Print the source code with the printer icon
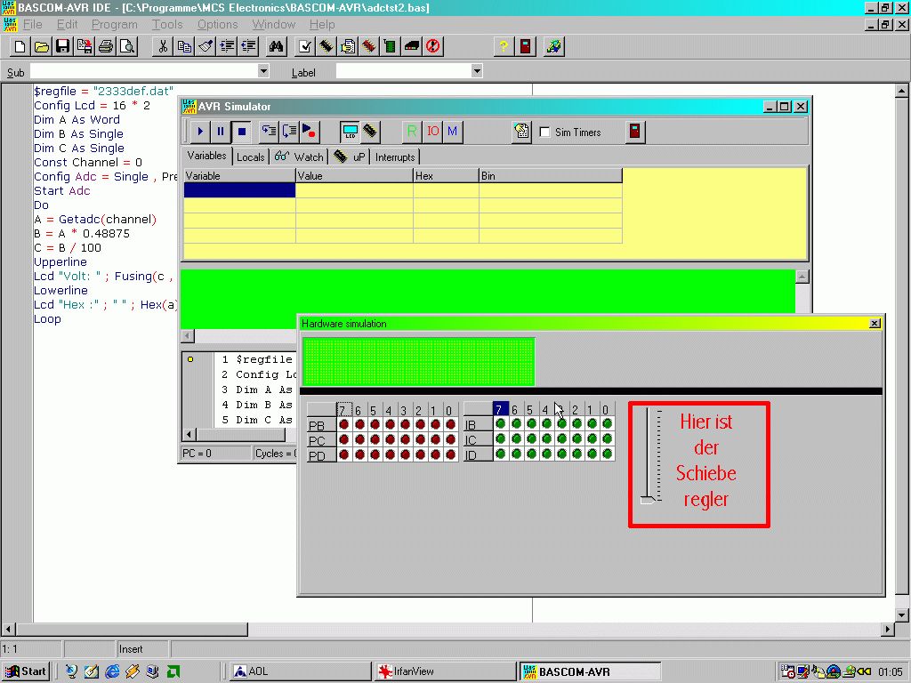The width and height of the screenshot is (911, 683). (106, 46)
